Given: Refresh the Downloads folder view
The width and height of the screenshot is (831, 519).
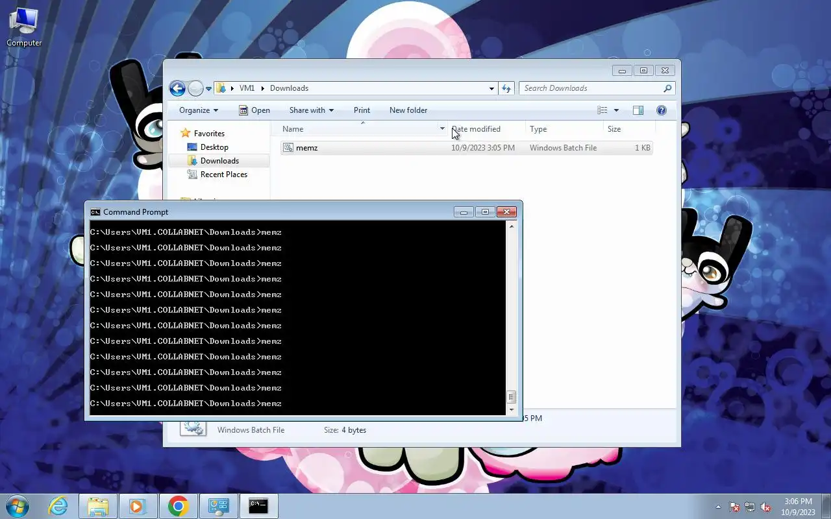Looking at the screenshot, I should click(507, 88).
